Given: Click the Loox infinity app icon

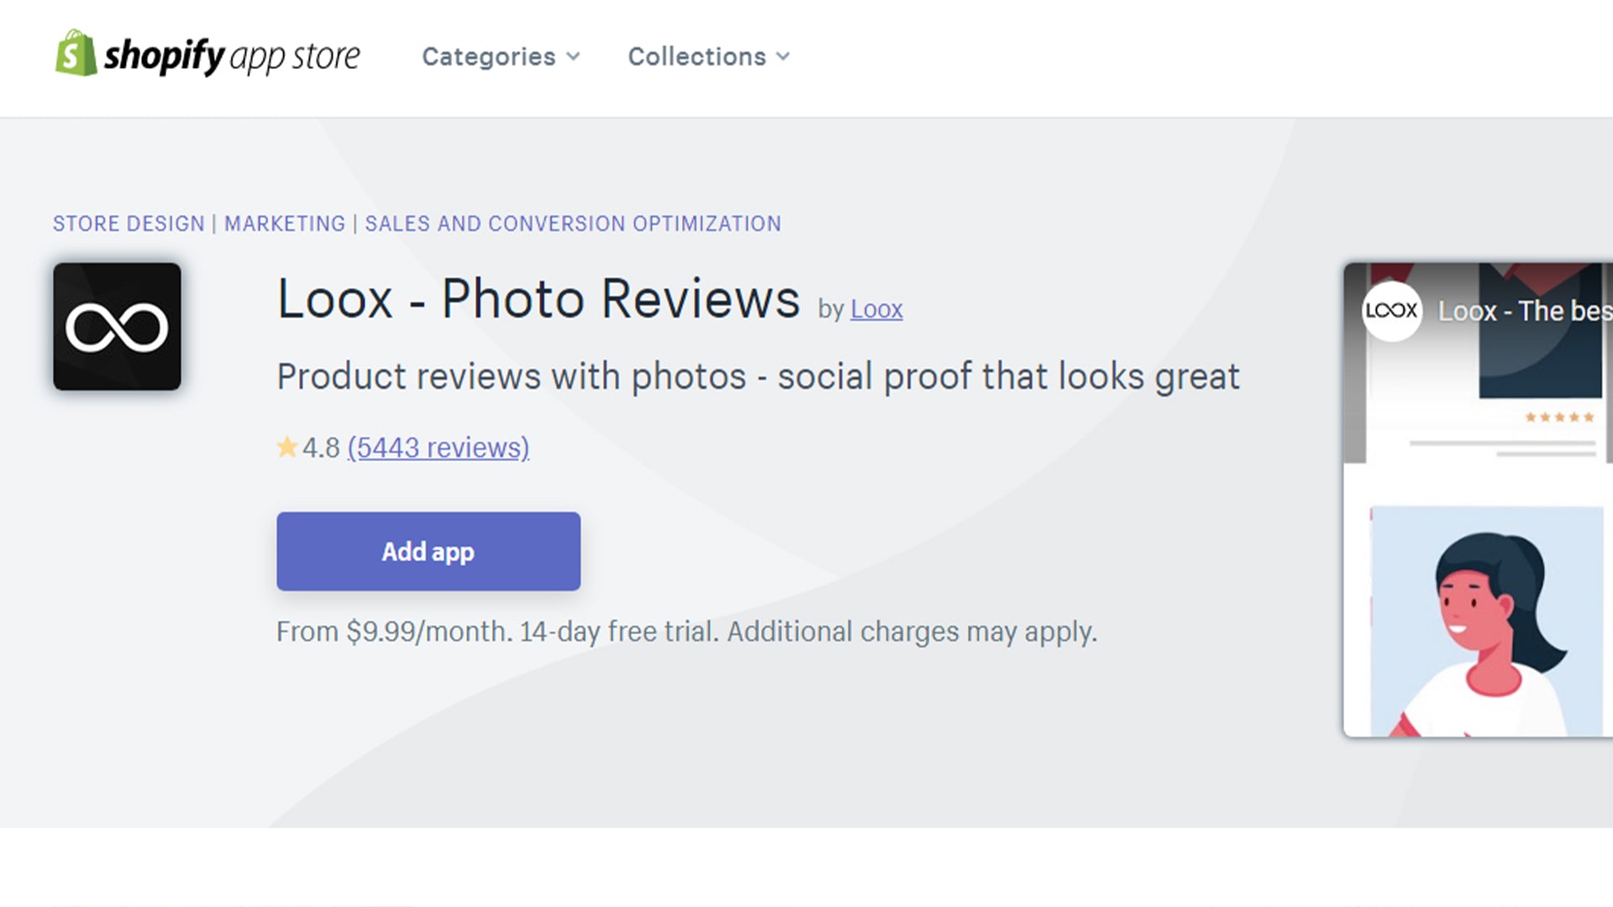Looking at the screenshot, I should pos(117,327).
